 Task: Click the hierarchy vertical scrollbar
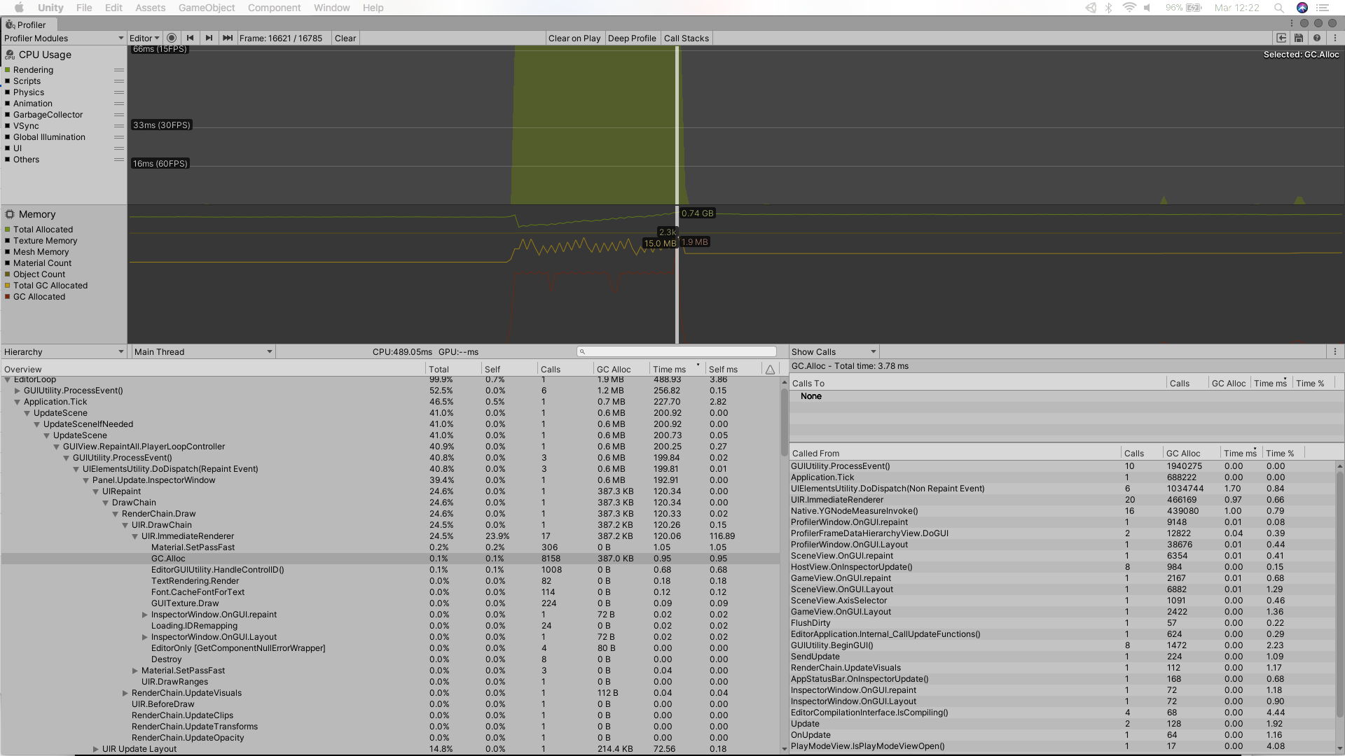784,421
